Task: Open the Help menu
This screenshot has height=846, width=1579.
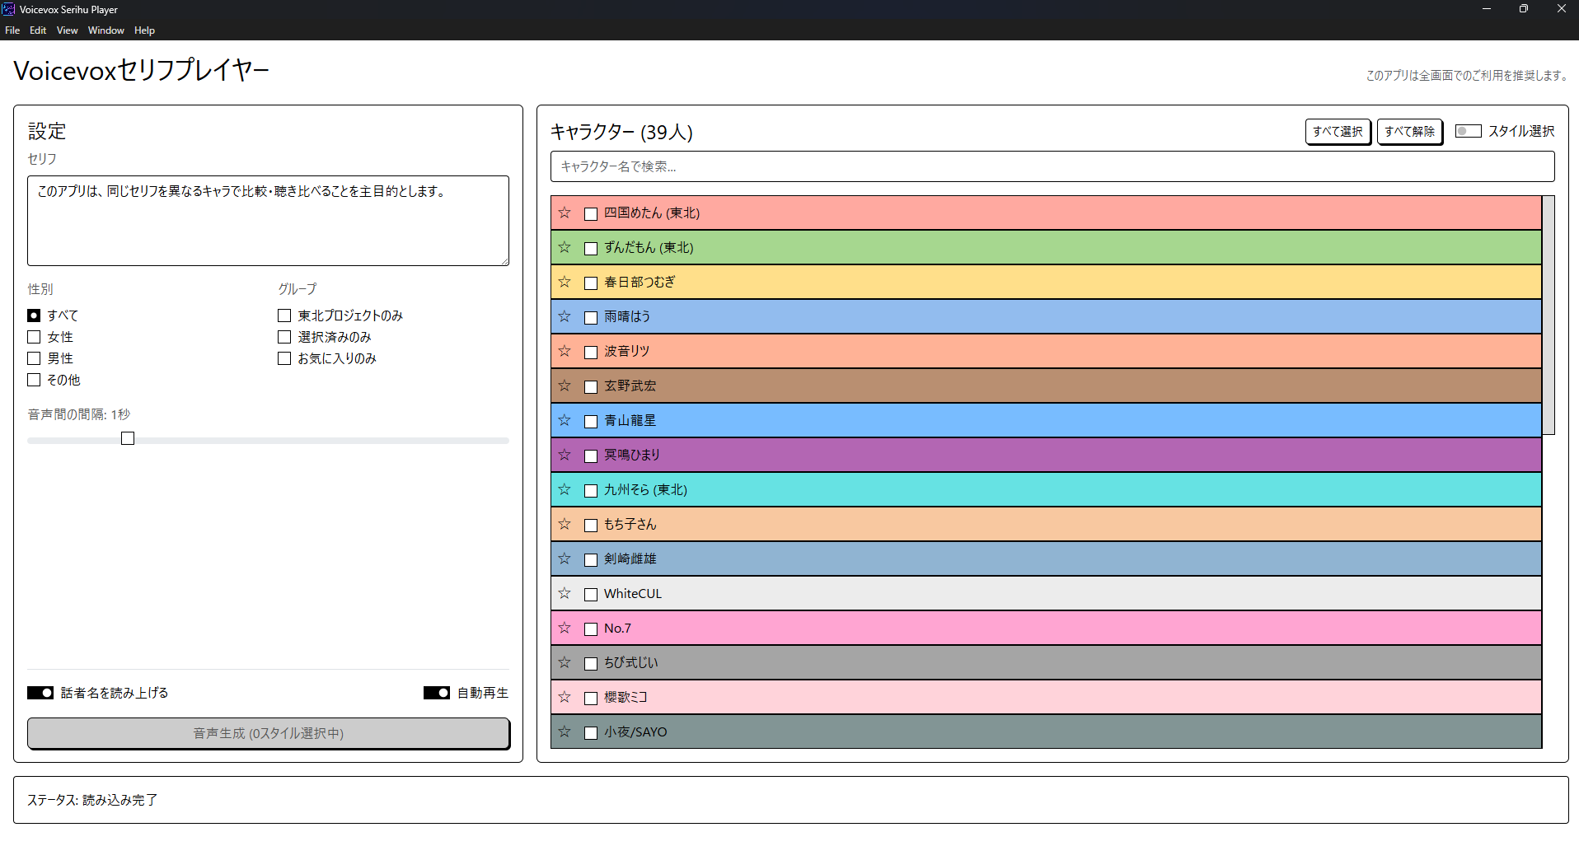Action: click(x=144, y=30)
